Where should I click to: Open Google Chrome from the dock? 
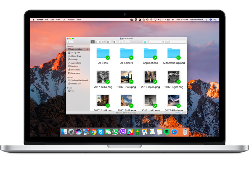[93, 132]
